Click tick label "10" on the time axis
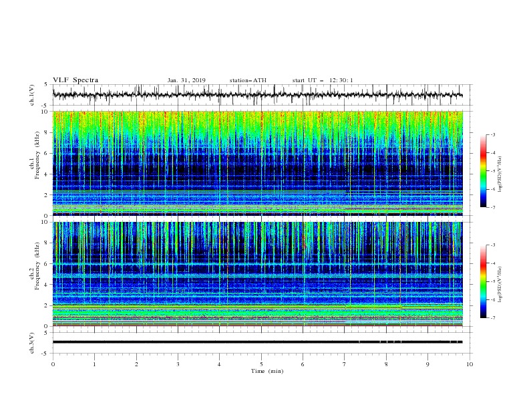 [470, 364]
